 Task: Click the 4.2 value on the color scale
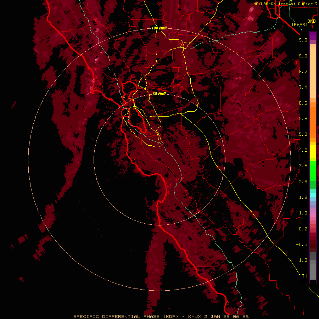[x=303, y=150]
